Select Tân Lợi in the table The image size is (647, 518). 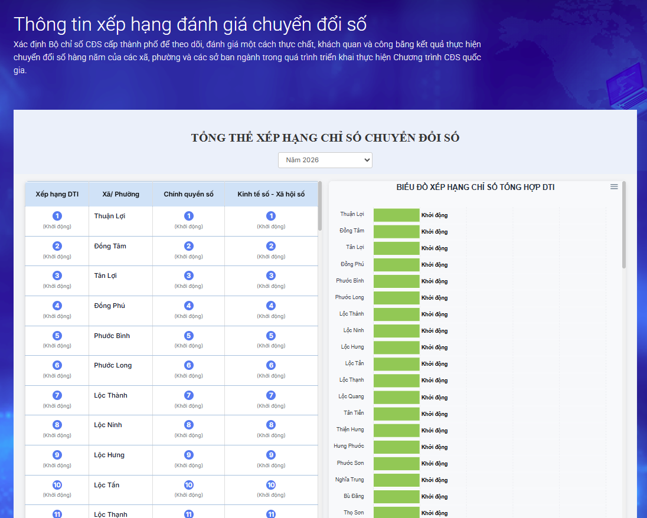(105, 276)
